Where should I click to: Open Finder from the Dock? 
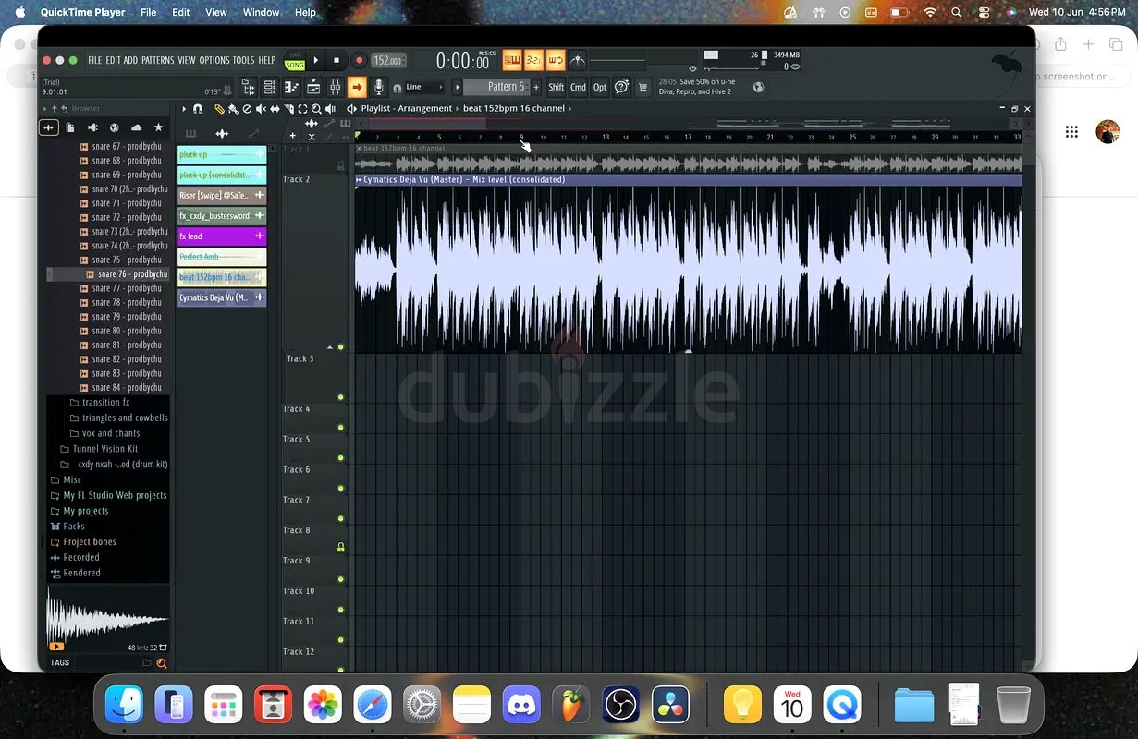point(124,704)
